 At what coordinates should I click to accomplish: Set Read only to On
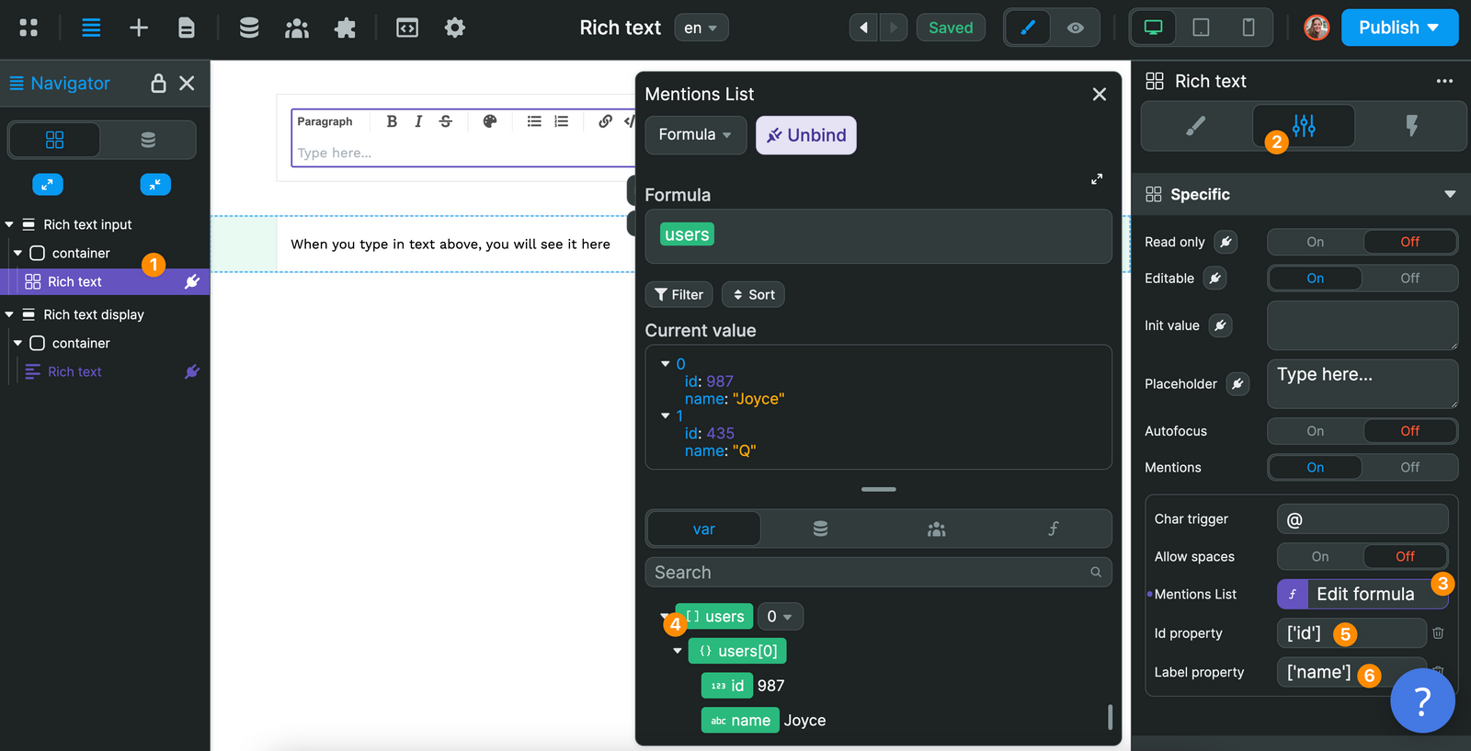click(x=1315, y=242)
